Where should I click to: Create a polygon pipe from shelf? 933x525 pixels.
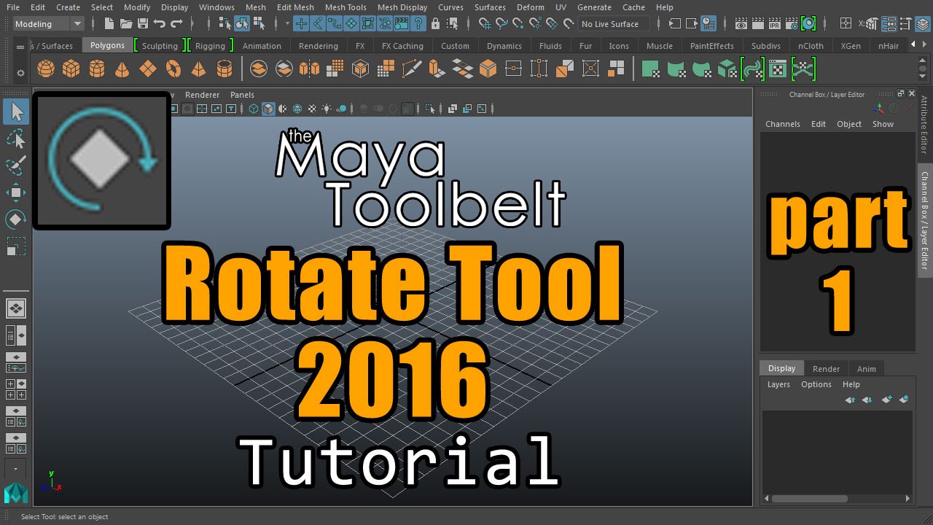pos(225,69)
